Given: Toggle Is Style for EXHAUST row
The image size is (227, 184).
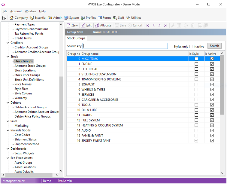Looking at the screenshot, I should click(196, 84).
